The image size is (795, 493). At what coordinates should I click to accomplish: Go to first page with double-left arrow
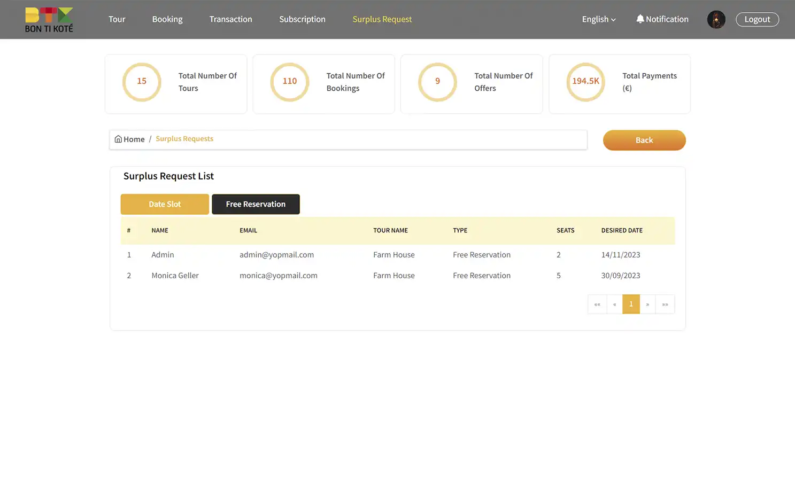597,304
